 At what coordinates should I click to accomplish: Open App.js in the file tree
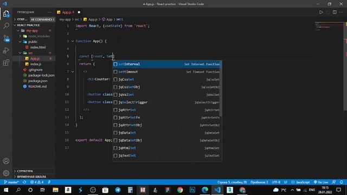[35, 58]
